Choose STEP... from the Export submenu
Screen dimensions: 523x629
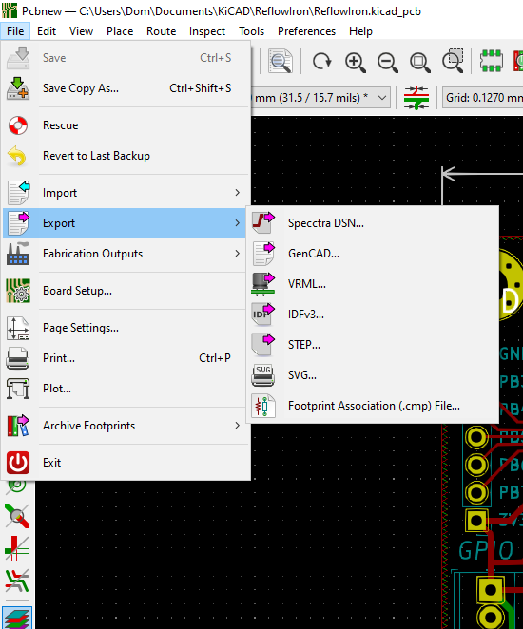[x=373, y=345]
